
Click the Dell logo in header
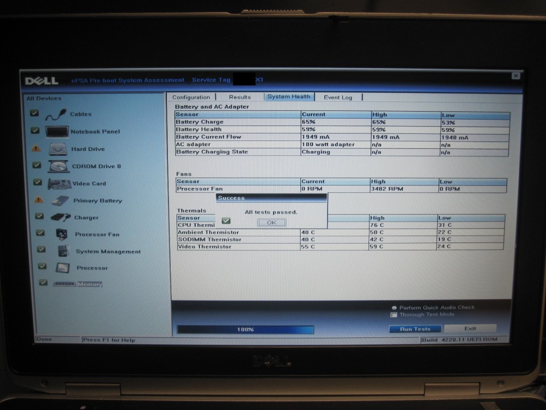click(42, 81)
